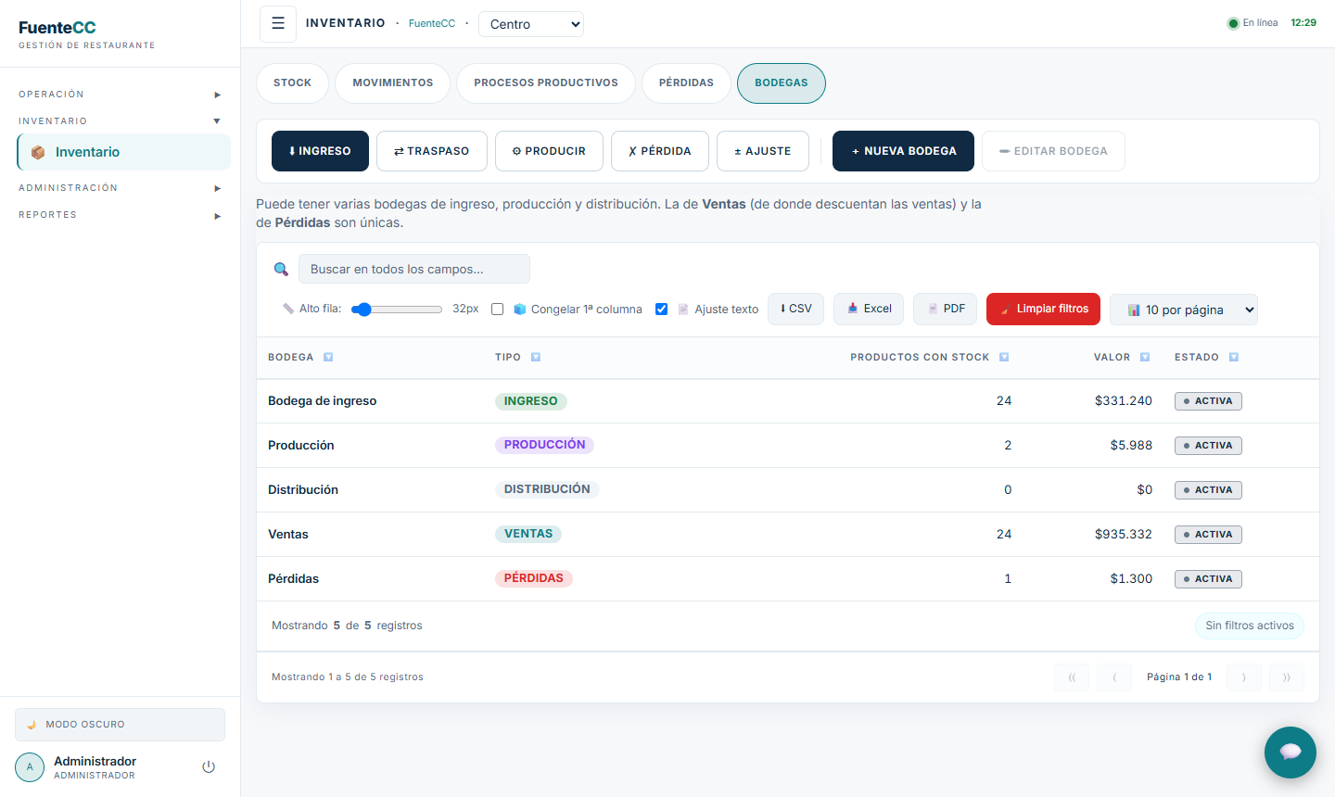Click the INGRESO action button

pos(320,151)
